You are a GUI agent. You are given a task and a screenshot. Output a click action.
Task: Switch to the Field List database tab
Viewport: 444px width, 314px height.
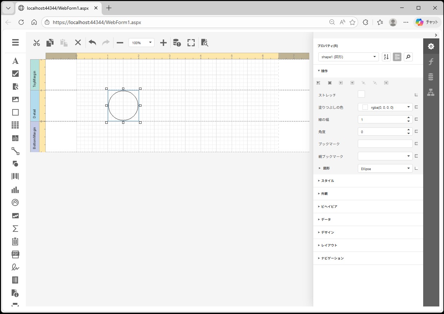click(x=431, y=77)
